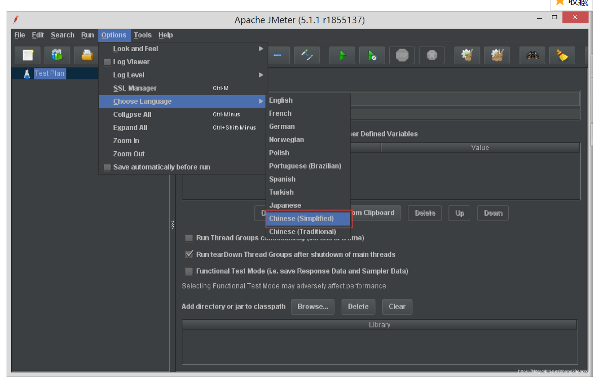The image size is (599, 383).
Task: Enable Functional Test Mode checkbox
Action: point(189,271)
